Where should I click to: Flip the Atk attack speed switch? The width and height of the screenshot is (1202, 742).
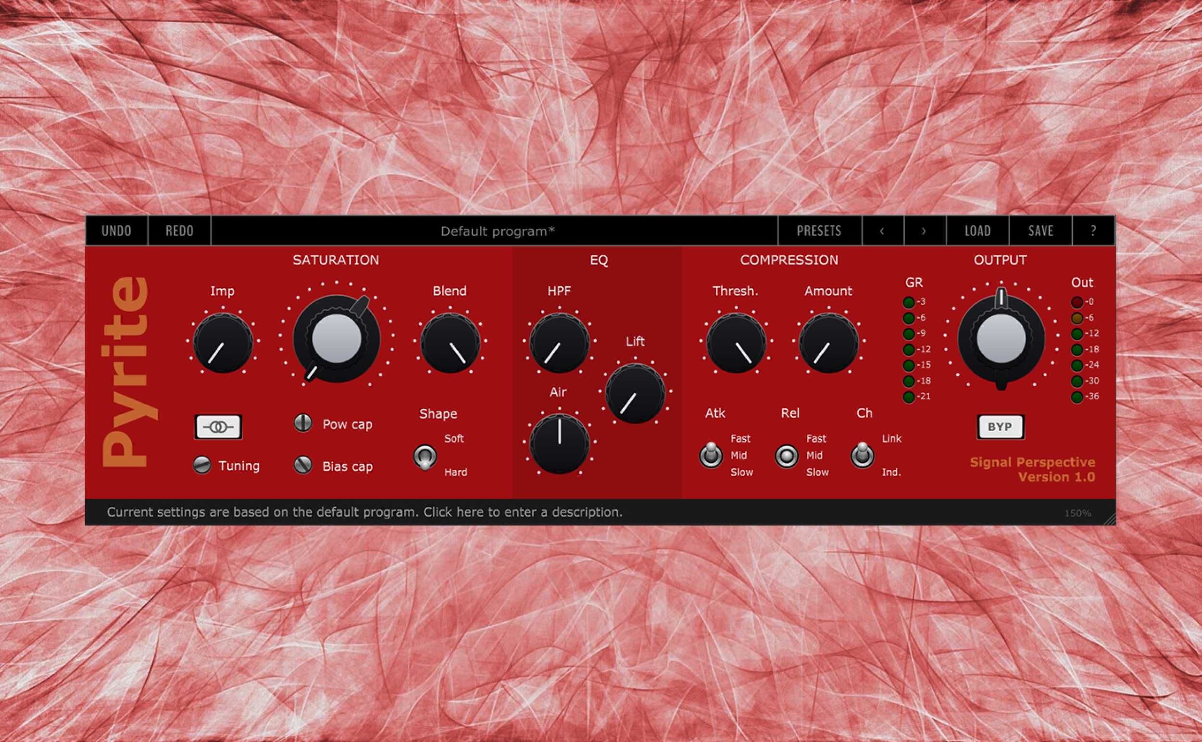(711, 455)
